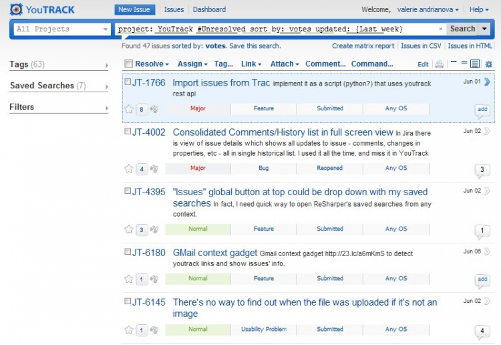Viewport: 501px width, 345px height.
Task: Click the vote count 1 on JT-6145
Action: [x=142, y=330]
